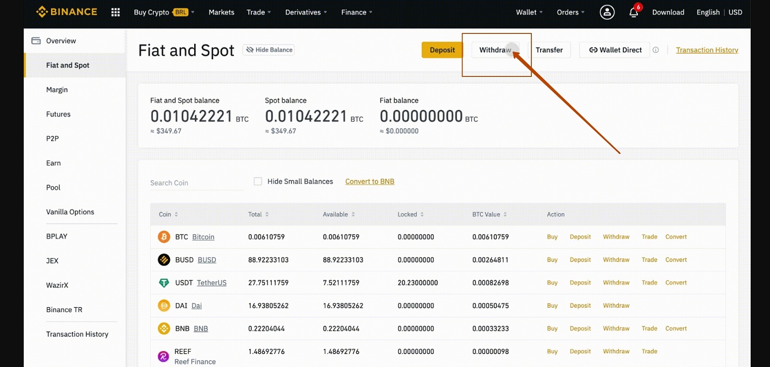The width and height of the screenshot is (770, 367).
Task: Click the USDT Tether coin icon
Action: click(x=164, y=283)
